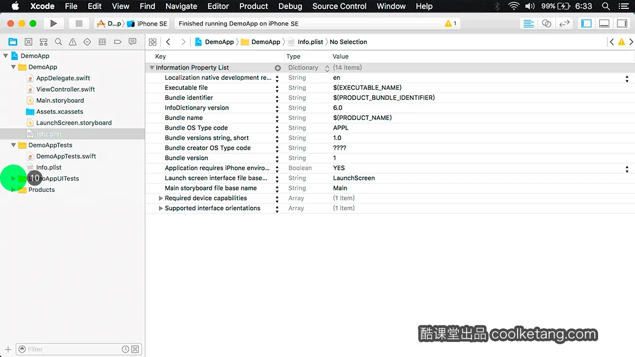The height and width of the screenshot is (357, 635).
Task: Open key stepper for Executable file row
Action: click(277, 88)
